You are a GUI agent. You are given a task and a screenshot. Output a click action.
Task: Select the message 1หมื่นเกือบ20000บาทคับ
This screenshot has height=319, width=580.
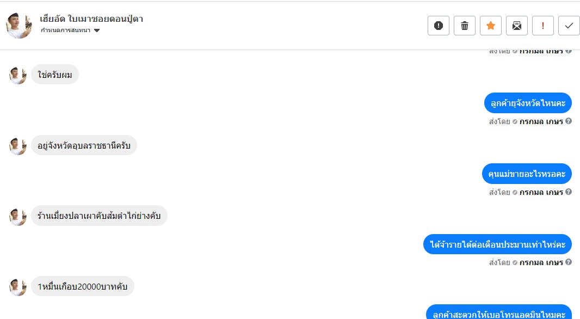pyautogui.click(x=83, y=286)
